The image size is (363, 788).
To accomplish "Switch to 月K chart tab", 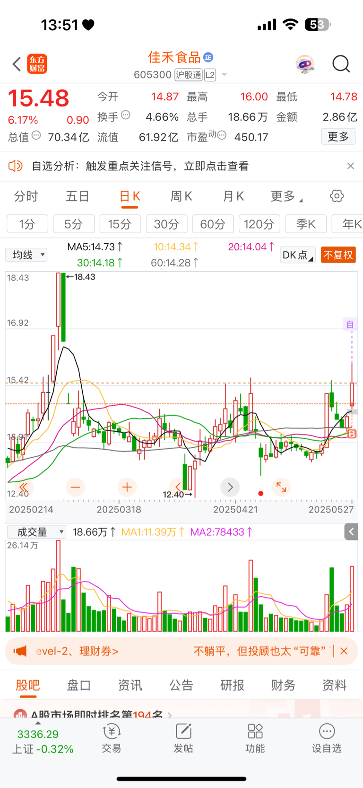I will [233, 196].
